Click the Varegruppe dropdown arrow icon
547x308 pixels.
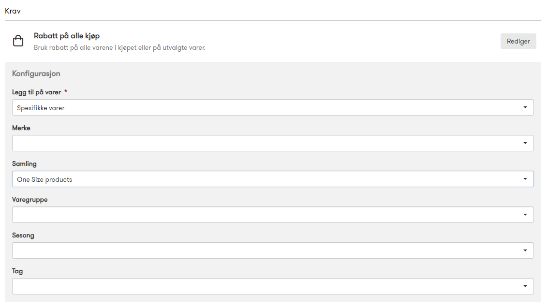pos(525,215)
